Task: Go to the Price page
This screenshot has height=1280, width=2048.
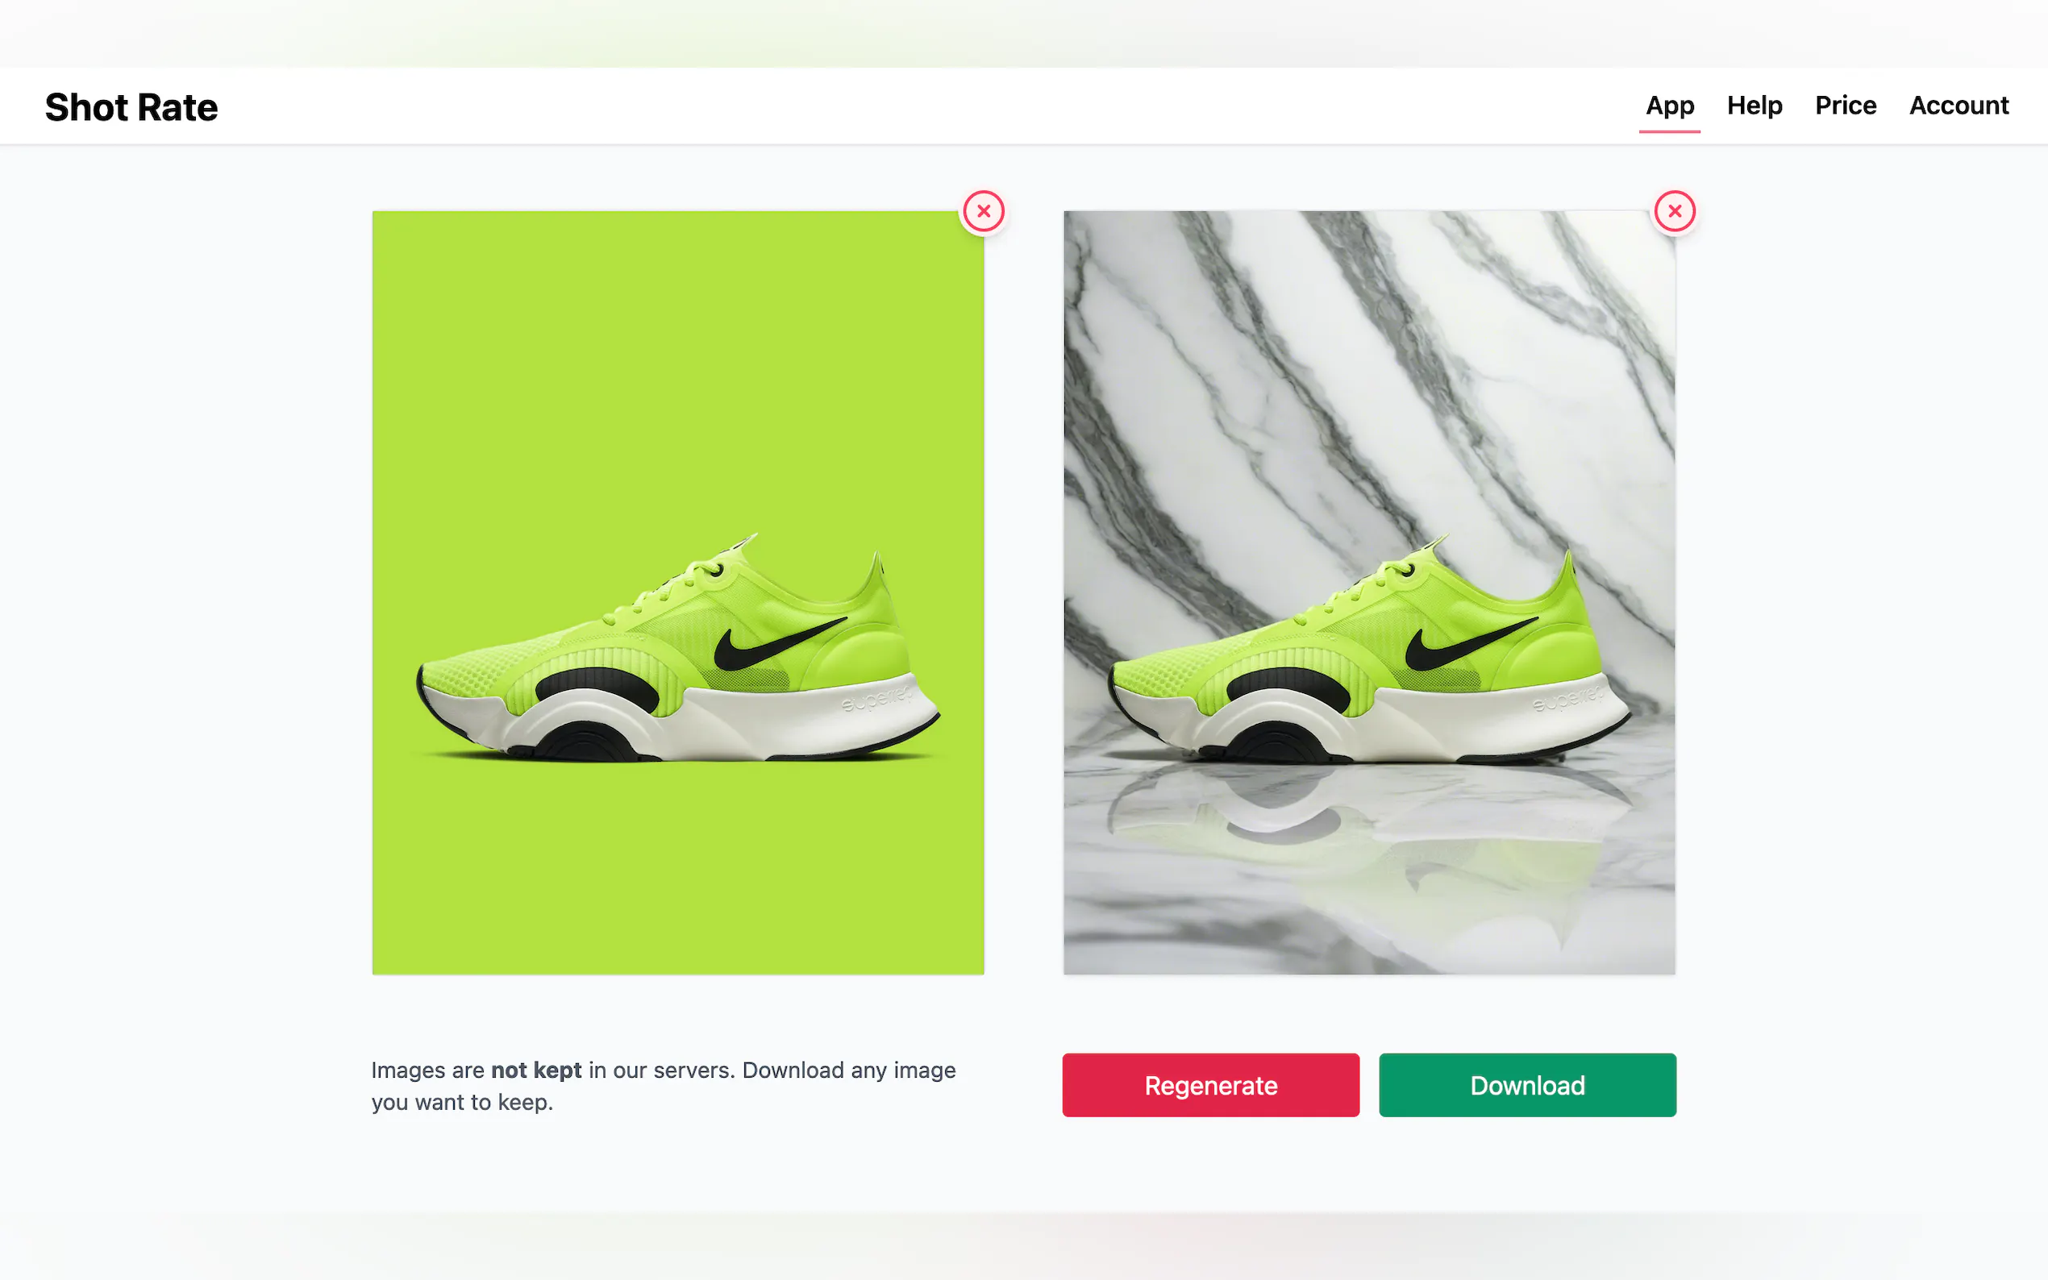Action: [x=1845, y=106]
